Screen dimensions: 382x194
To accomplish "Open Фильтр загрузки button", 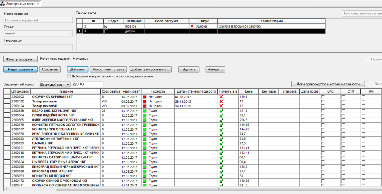I will coord(21,59).
